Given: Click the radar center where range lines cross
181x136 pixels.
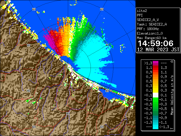Looking at the screenshot, I should (x=68, y=68).
